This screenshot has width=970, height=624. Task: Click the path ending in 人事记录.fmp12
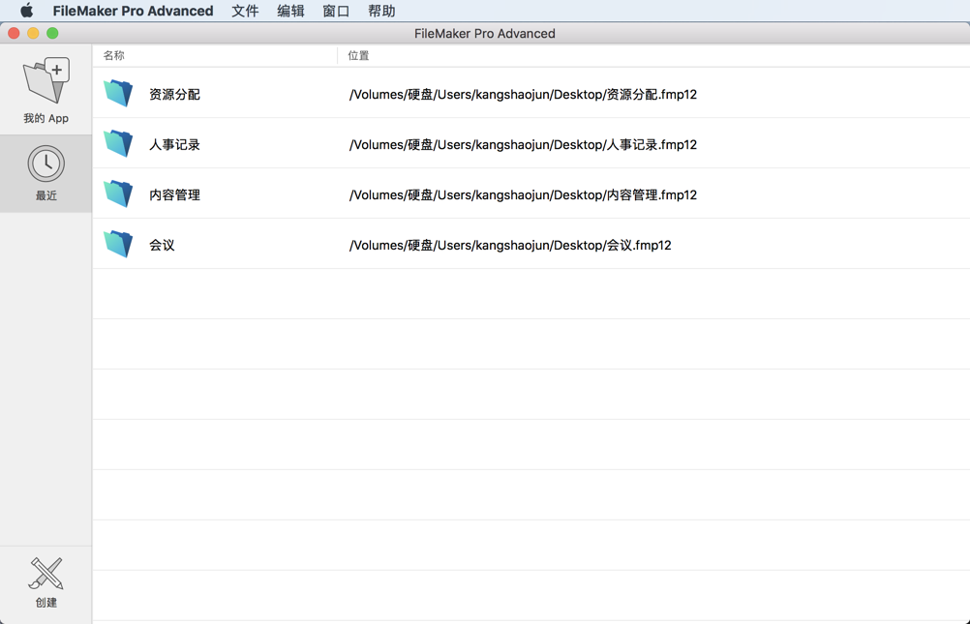(x=524, y=145)
